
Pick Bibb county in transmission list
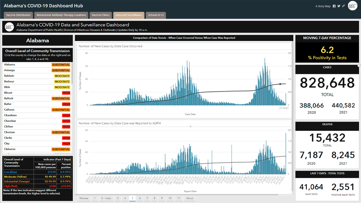pos(37,87)
